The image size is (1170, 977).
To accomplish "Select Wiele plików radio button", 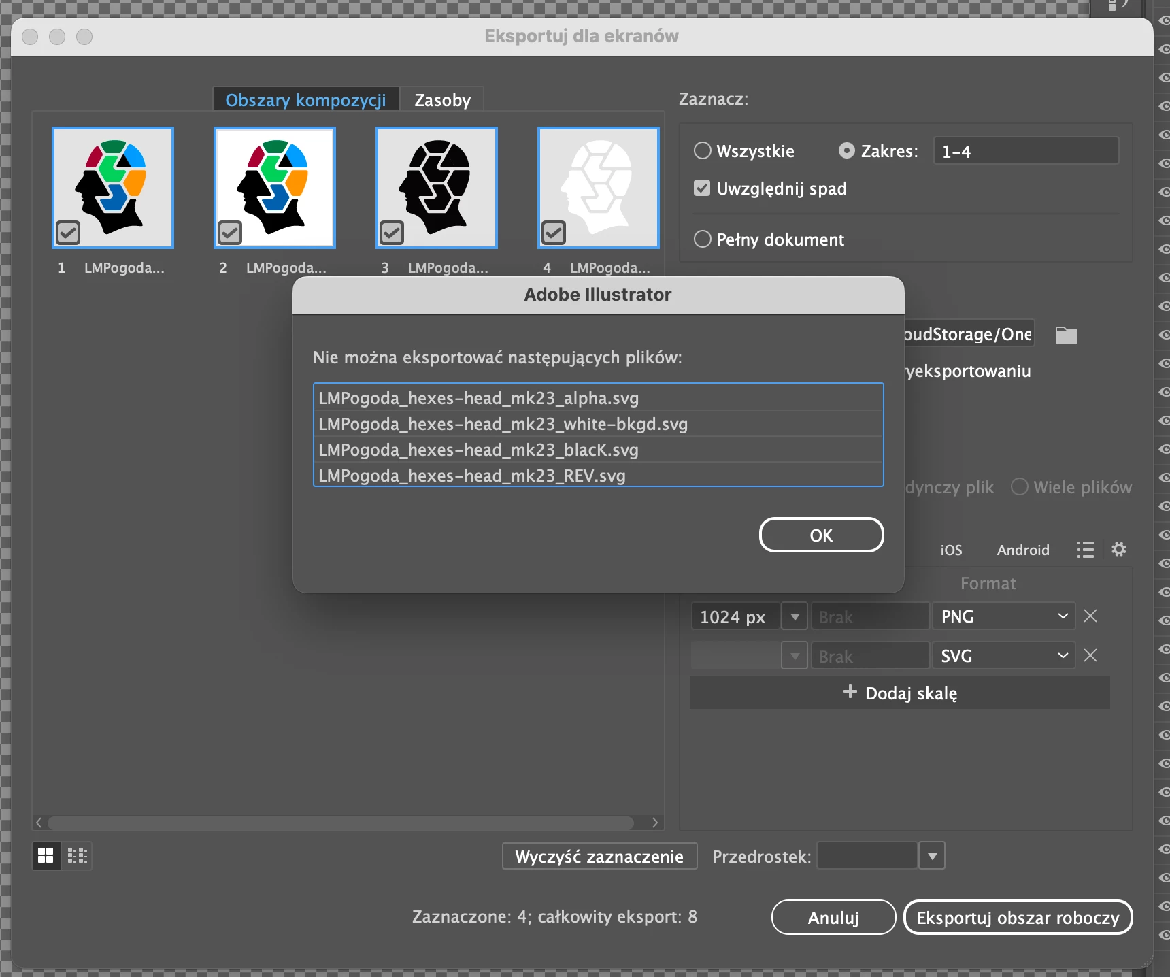I will point(1019,486).
